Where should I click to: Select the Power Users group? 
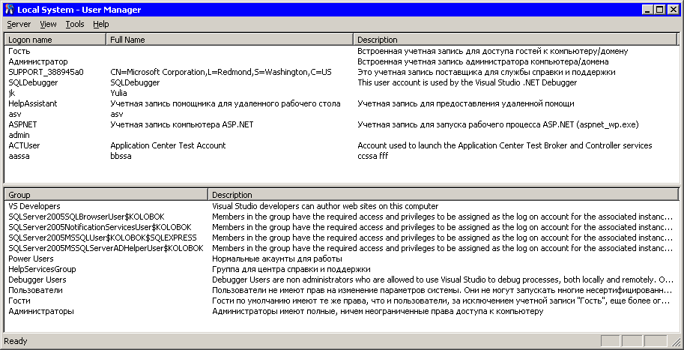31,259
